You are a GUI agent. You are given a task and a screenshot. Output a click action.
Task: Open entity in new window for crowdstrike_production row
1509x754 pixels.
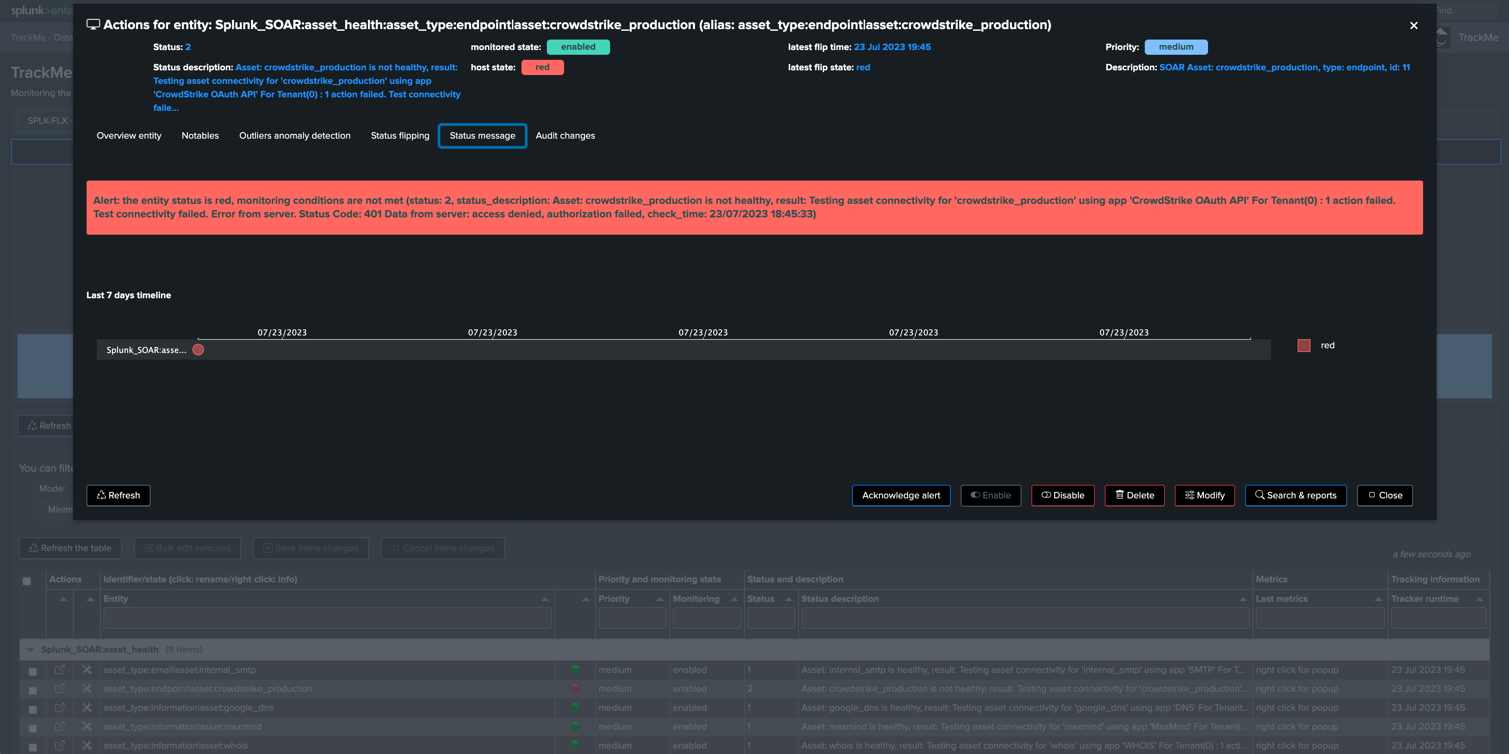[60, 688]
